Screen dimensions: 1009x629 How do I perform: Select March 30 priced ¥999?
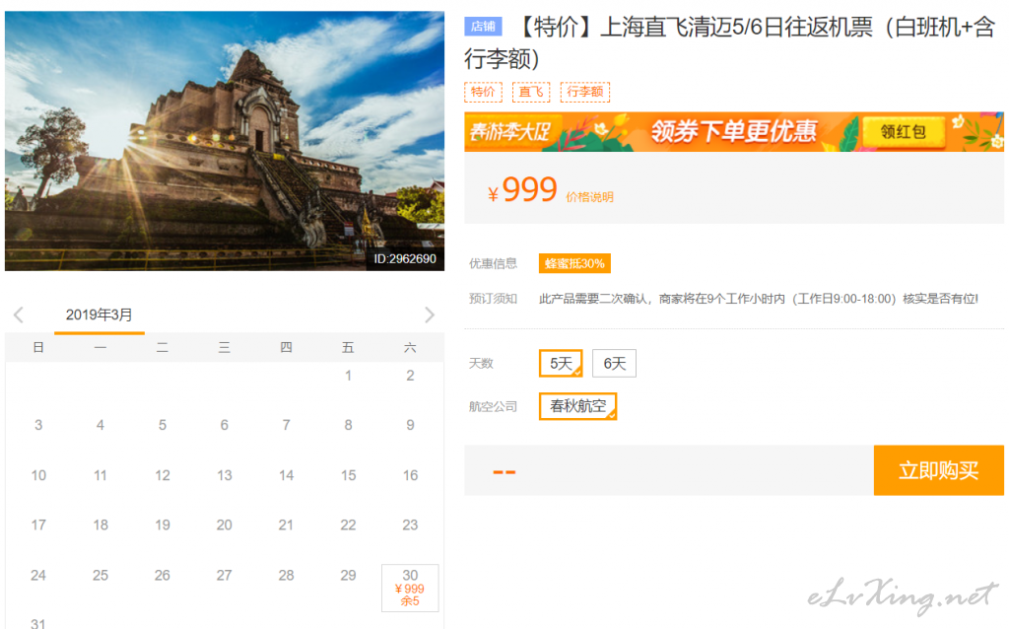coord(410,588)
